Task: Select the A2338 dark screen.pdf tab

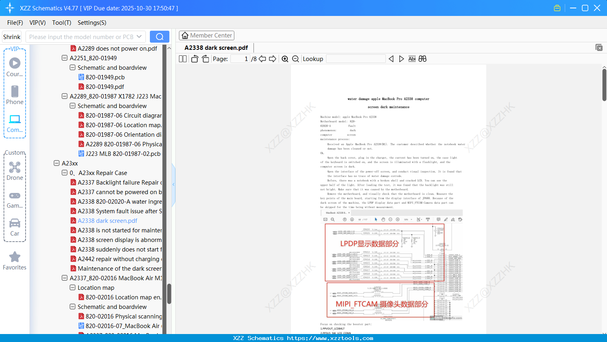Action: (x=216, y=48)
